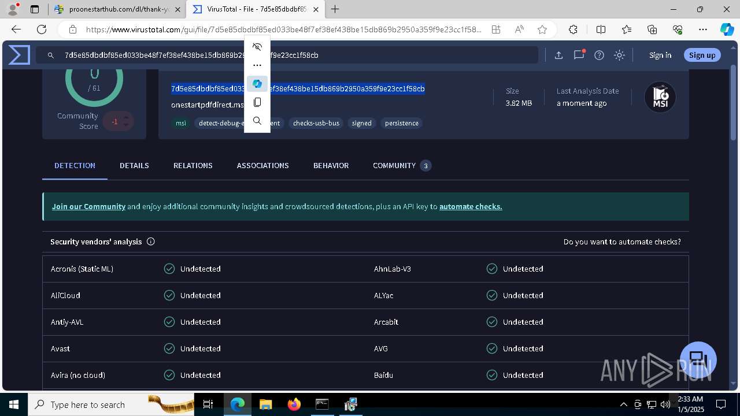Open Browser essentials heart icon
Image resolution: width=740 pixels, height=416 pixels.
(678, 29)
